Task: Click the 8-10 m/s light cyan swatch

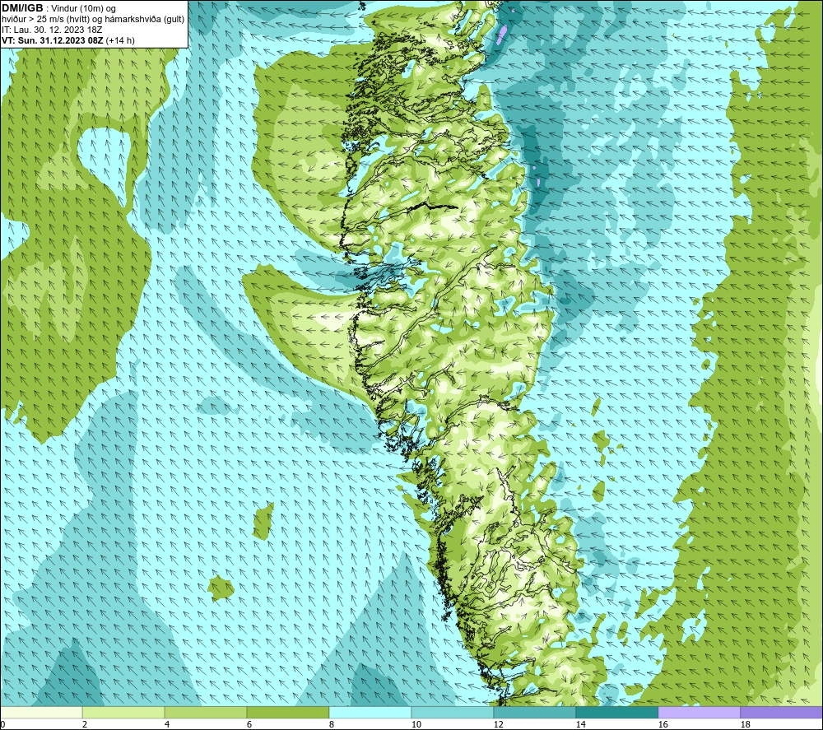Action: [370, 713]
